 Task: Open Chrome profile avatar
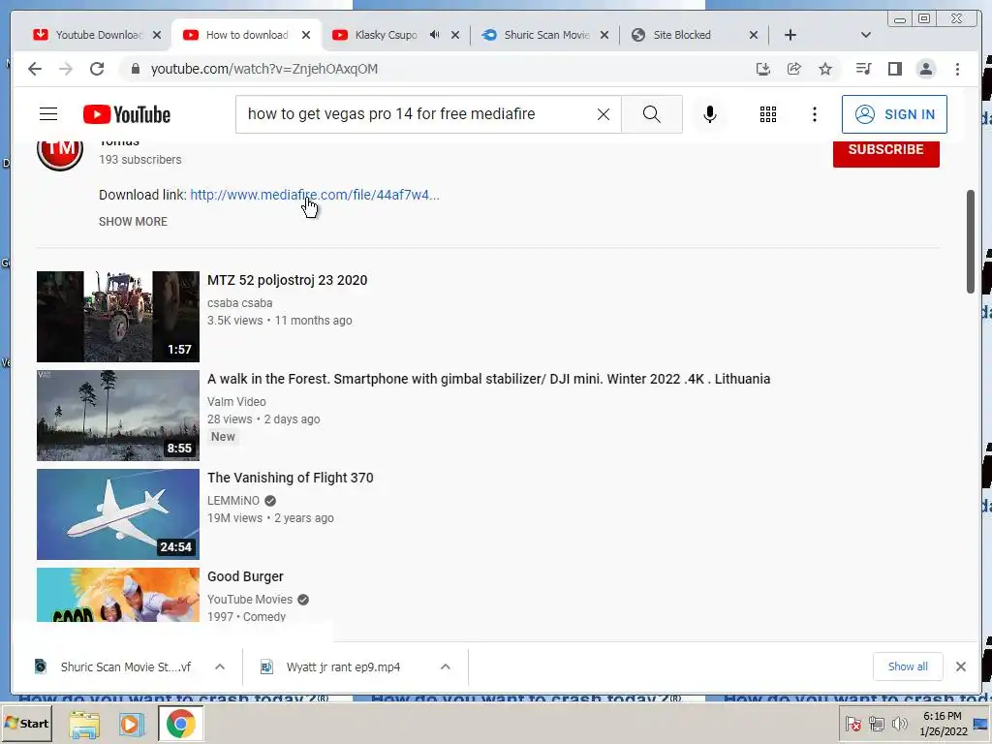(x=925, y=69)
